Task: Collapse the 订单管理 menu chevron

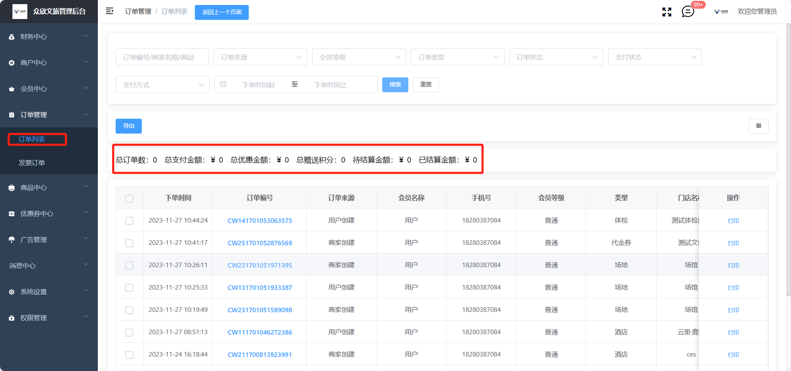Action: 86,115
